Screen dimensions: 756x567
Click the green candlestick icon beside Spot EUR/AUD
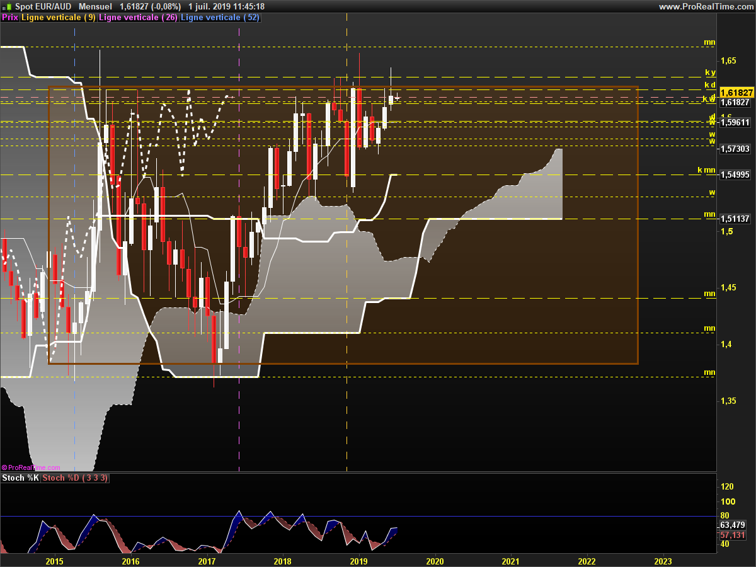click(x=8, y=6)
